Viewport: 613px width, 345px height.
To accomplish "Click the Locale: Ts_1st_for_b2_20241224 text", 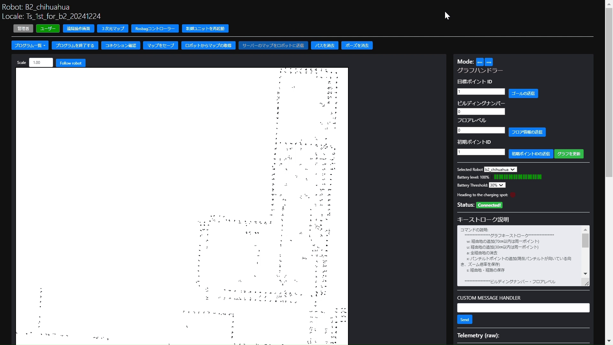I will click(x=51, y=16).
